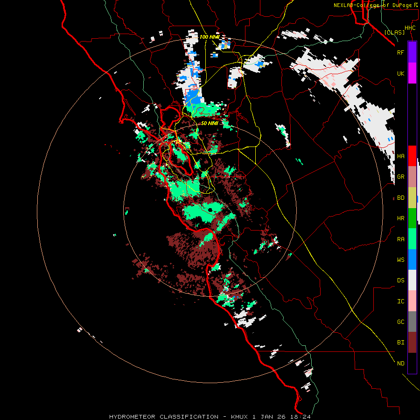The height and width of the screenshot is (420, 420).
Task: Click the dusty rose GR legend swatch
Action: (412, 177)
